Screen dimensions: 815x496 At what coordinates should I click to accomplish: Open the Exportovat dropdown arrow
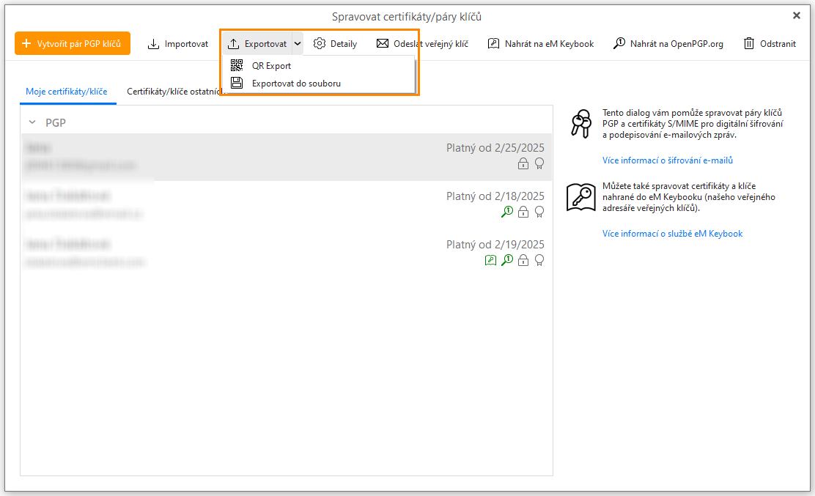point(298,44)
